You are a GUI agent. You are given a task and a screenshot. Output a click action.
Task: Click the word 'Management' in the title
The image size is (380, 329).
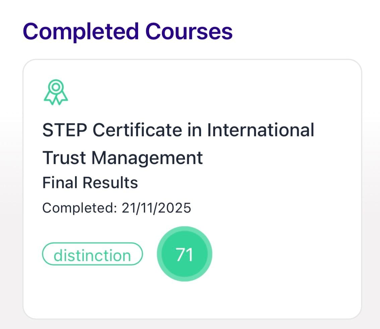(x=147, y=157)
